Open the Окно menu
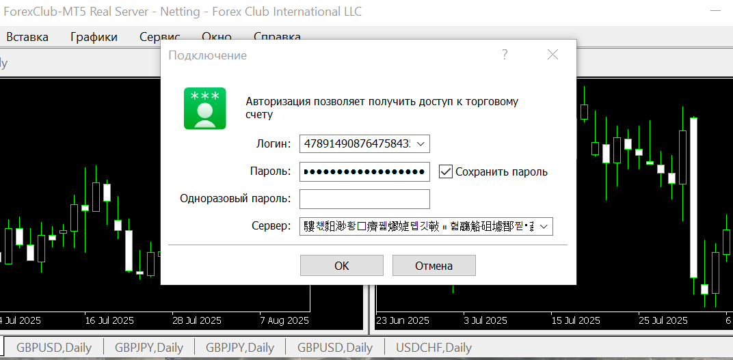The height and width of the screenshot is (360, 733). pos(217,37)
